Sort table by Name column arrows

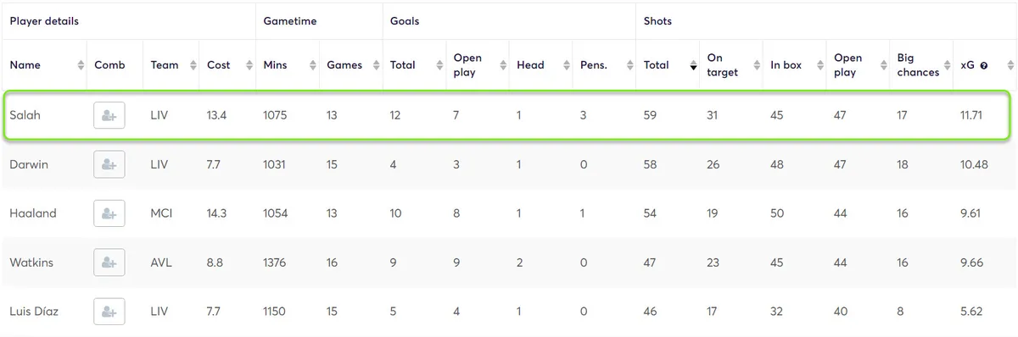(81, 65)
